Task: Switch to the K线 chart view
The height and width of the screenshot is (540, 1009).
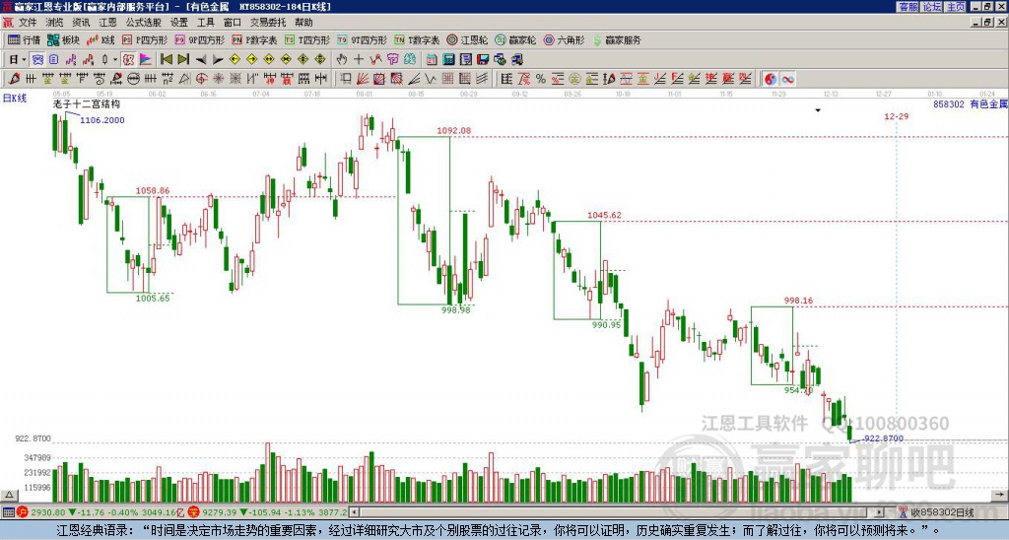Action: (101, 39)
